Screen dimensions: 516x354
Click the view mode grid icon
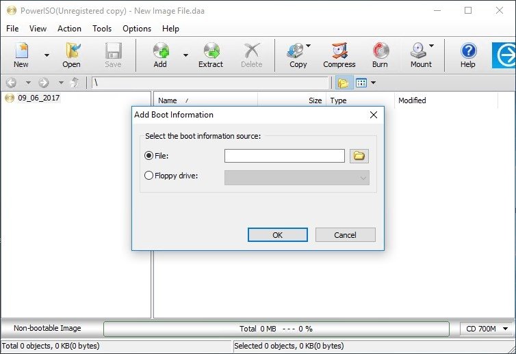(361, 83)
